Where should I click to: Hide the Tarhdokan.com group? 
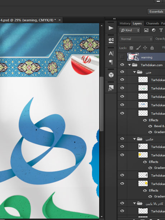tap(122, 65)
